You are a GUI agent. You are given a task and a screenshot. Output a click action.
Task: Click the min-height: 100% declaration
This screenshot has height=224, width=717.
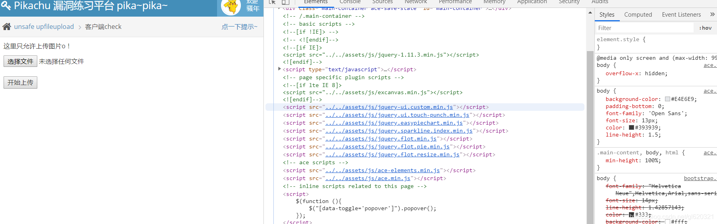(x=633, y=160)
